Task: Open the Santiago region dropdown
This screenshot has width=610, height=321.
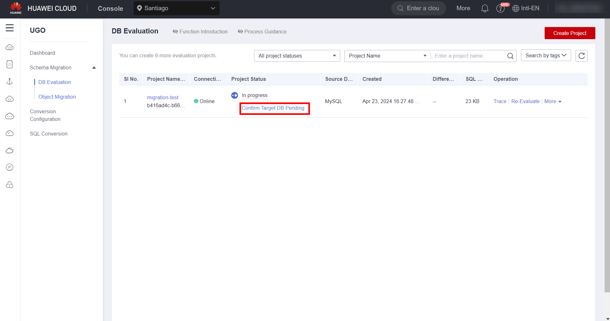Action: tap(176, 8)
